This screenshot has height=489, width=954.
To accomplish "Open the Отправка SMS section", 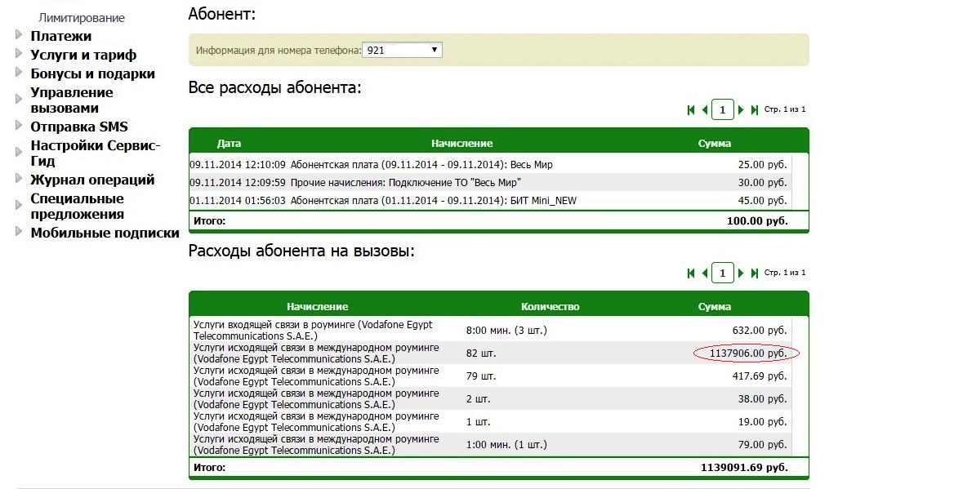I will pyautogui.click(x=79, y=127).
